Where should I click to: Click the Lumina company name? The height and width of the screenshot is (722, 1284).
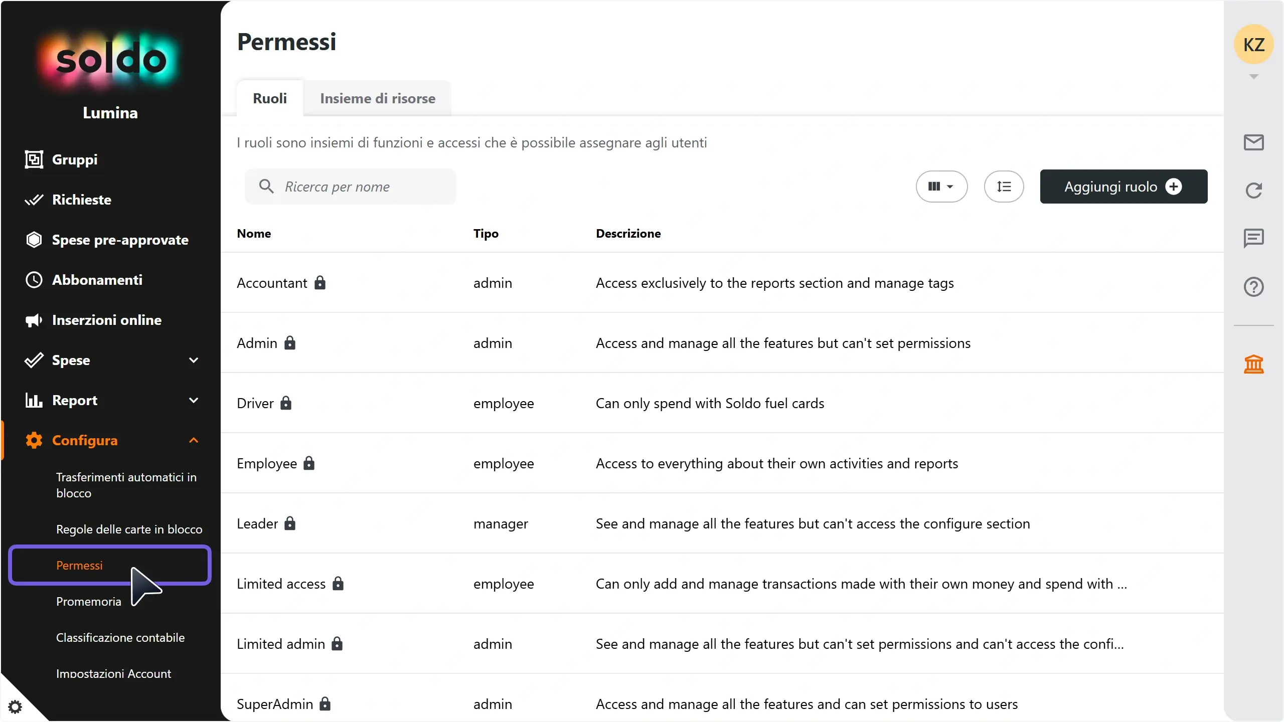[x=110, y=113]
